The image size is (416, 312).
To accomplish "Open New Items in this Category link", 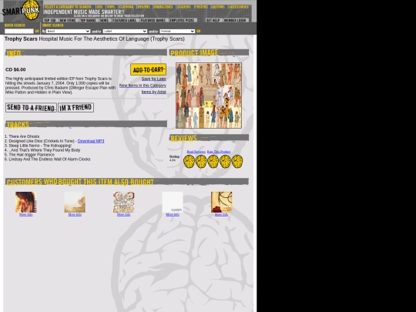I will tap(143, 86).
